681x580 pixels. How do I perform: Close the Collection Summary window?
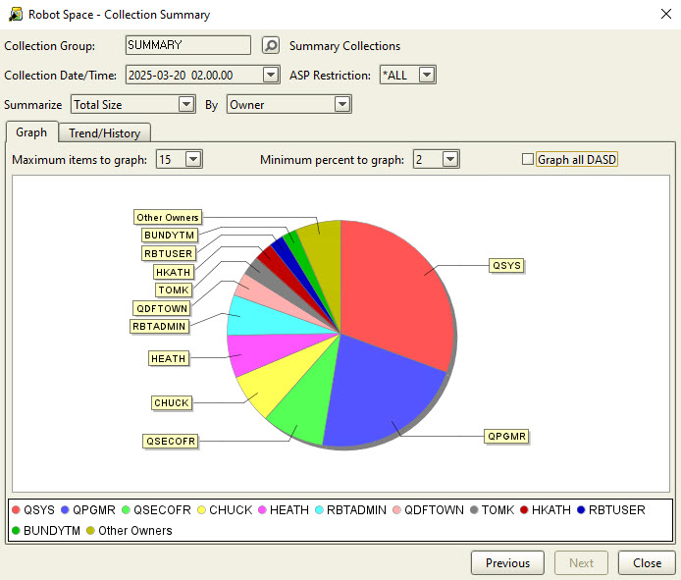click(x=666, y=14)
